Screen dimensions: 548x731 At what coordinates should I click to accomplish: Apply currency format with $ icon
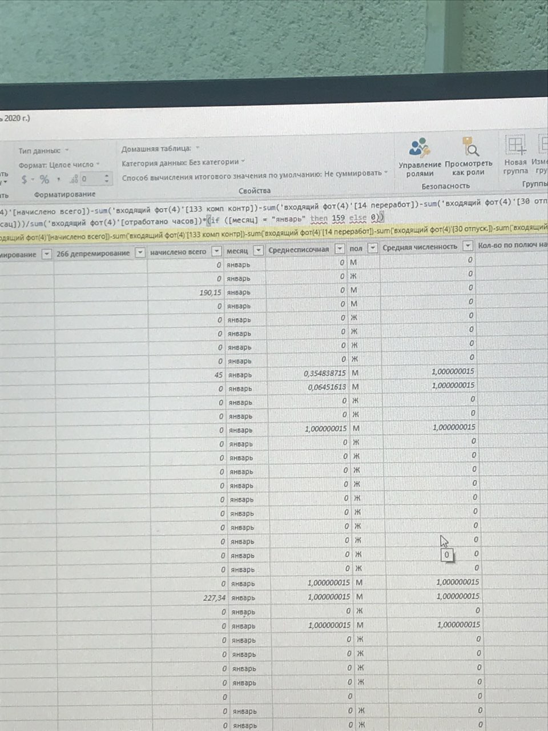pyautogui.click(x=24, y=180)
